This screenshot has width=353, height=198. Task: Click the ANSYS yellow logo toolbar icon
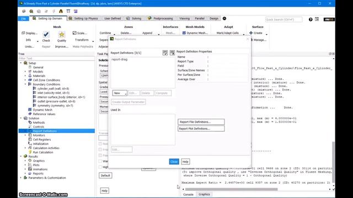click(61, 11)
